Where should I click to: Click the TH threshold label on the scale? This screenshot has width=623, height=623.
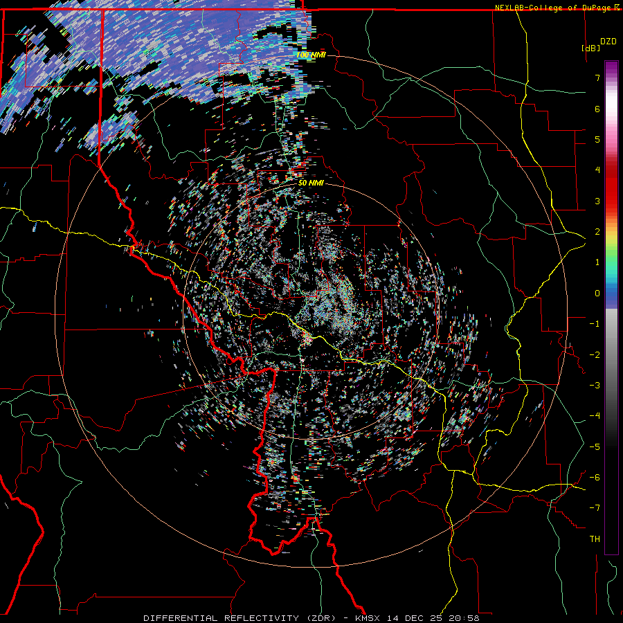(x=595, y=539)
